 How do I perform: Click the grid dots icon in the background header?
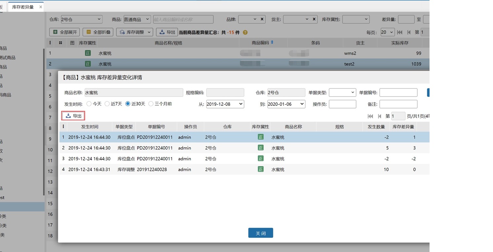(60, 43)
